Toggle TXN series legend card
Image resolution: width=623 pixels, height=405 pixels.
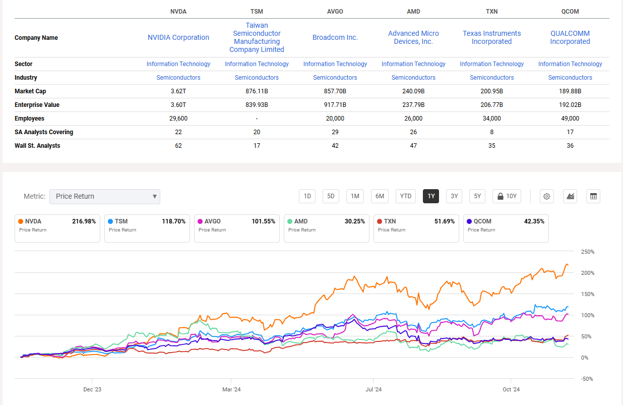pyautogui.click(x=416, y=228)
